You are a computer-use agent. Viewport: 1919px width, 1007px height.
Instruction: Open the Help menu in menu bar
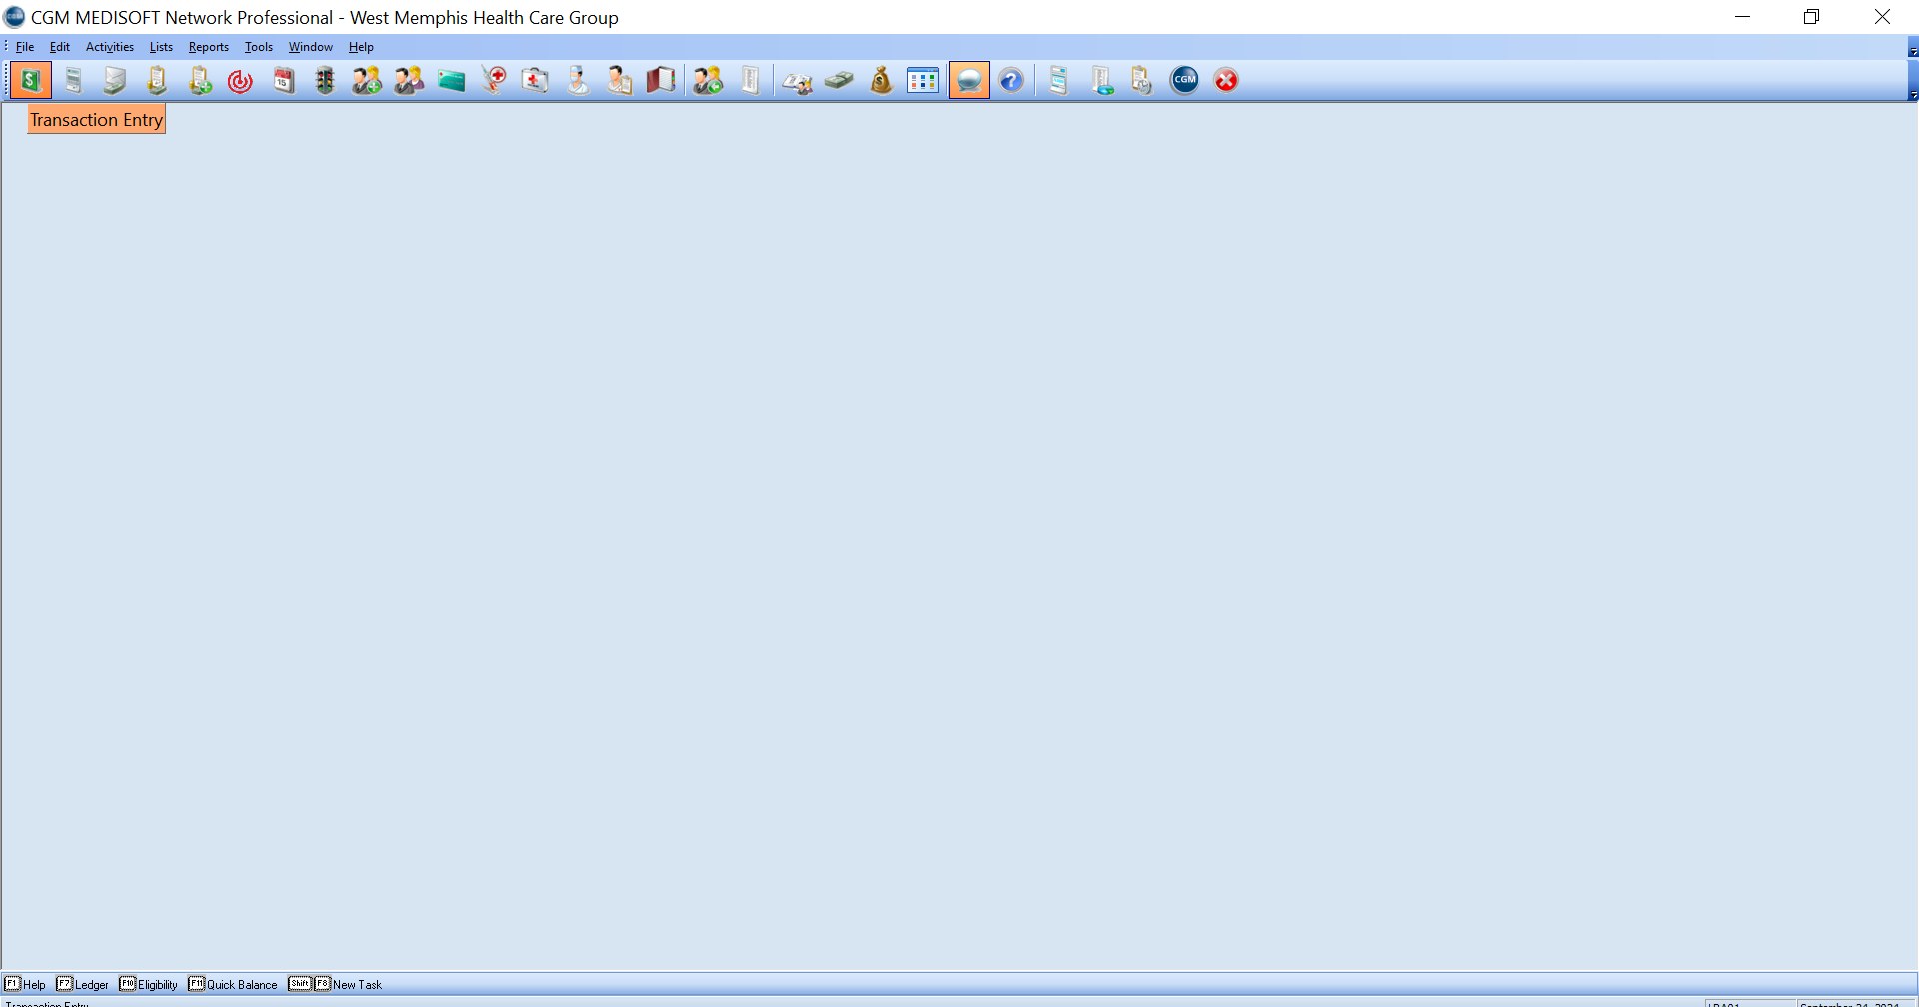pos(361,47)
